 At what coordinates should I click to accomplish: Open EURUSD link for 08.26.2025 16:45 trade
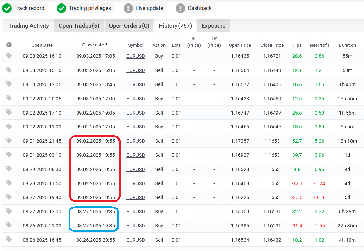[x=135, y=240]
